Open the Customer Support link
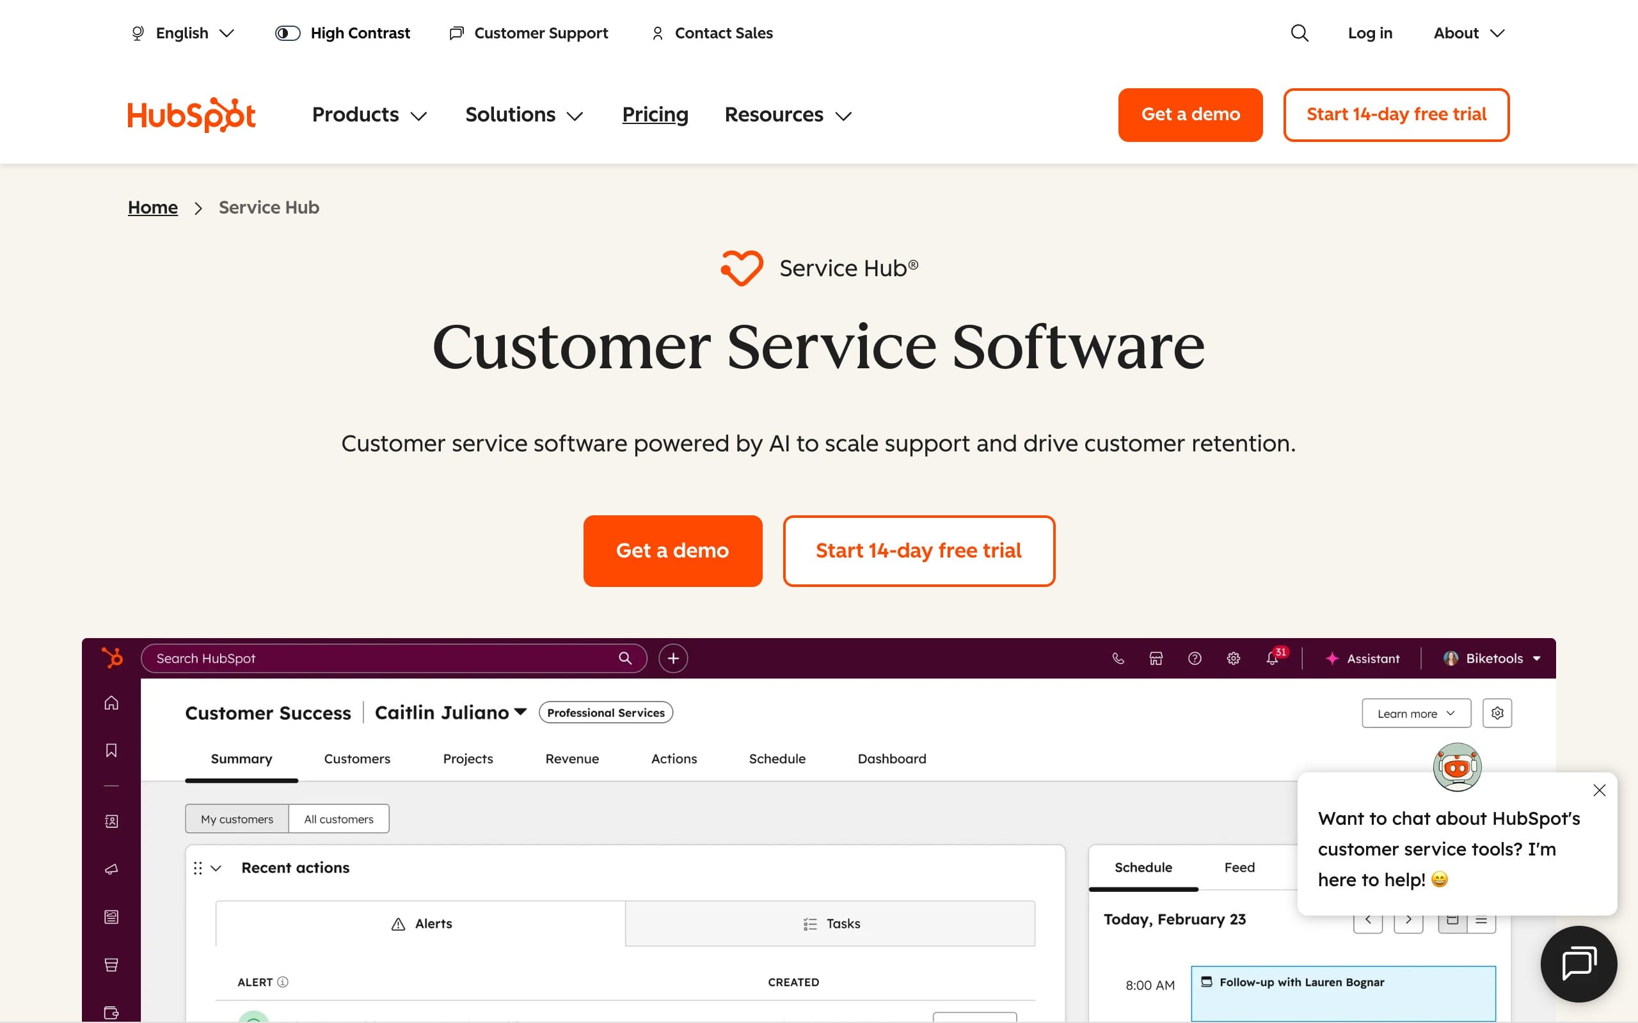This screenshot has height=1023, width=1638. click(x=529, y=33)
